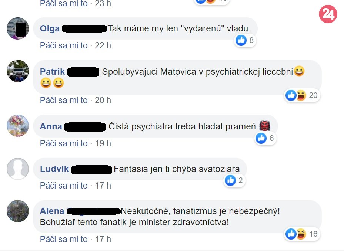This screenshot has height=251, width=344.
Task: Open Anna's flower profile picture
Action: (x=18, y=126)
